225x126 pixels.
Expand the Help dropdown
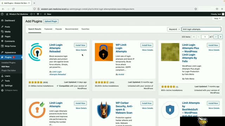point(217,19)
